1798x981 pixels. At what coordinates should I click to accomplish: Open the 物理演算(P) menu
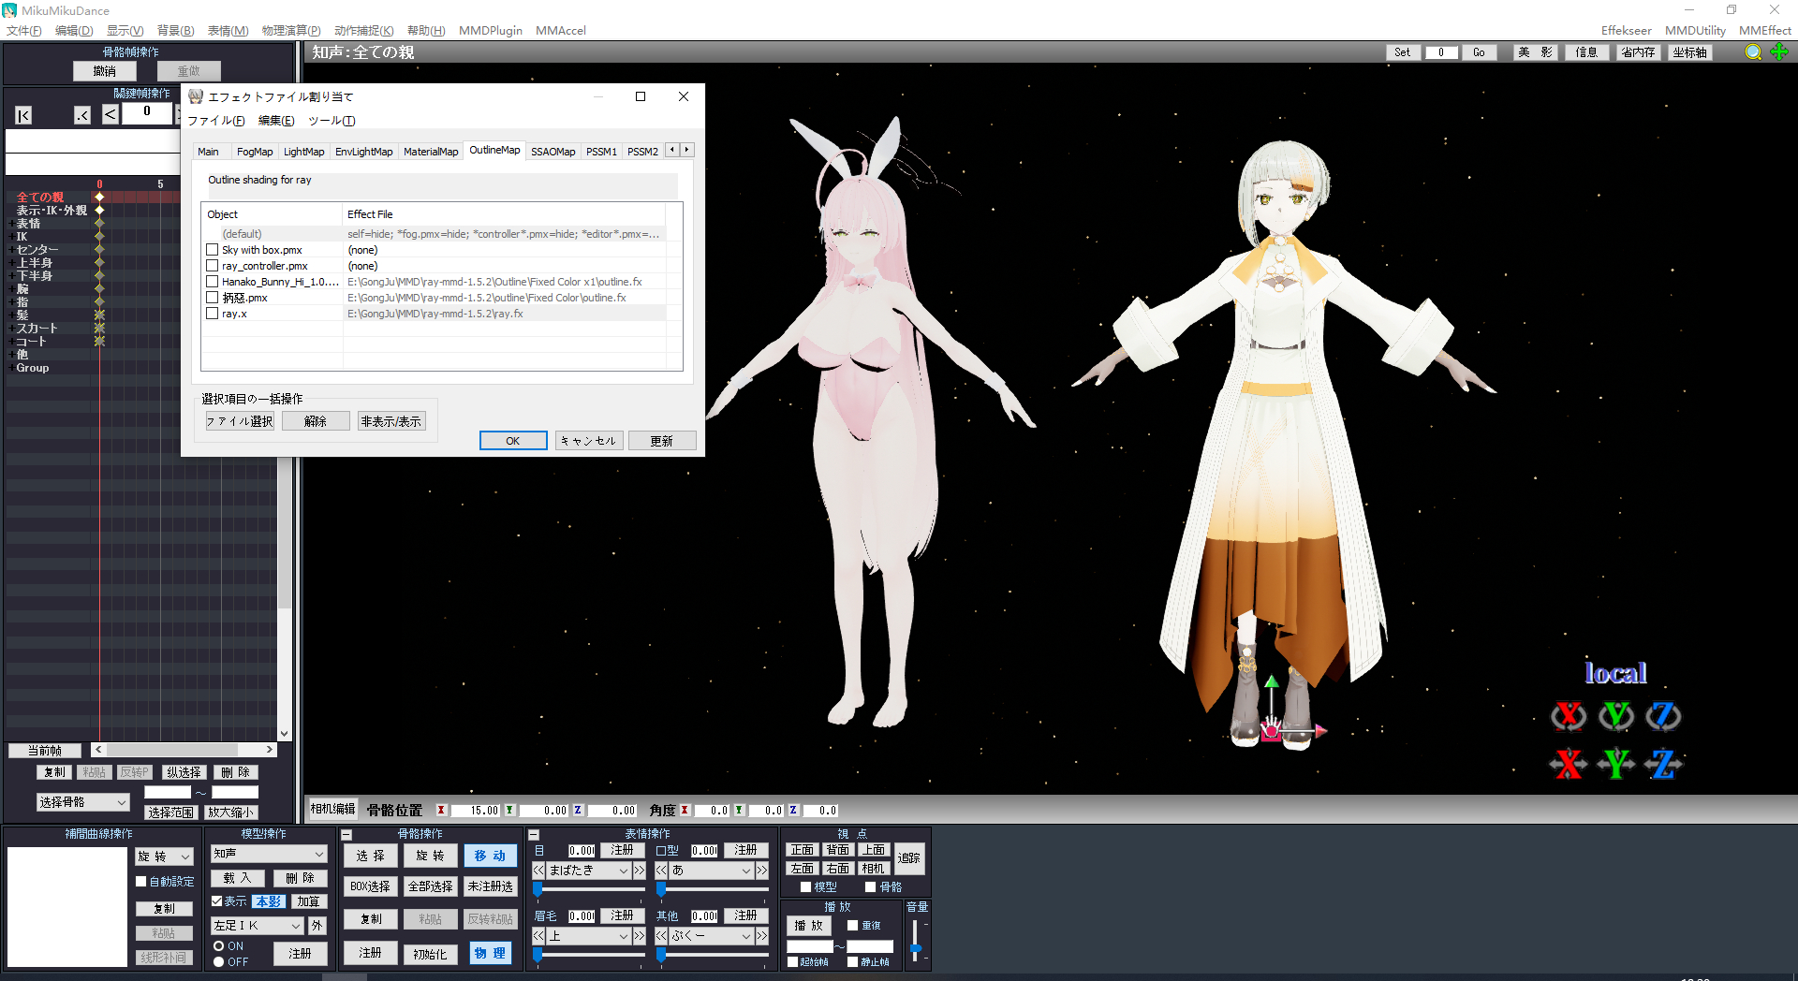(291, 31)
